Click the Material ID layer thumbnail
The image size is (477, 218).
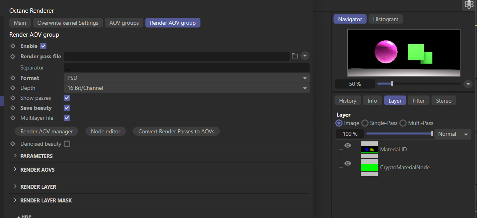point(369,149)
